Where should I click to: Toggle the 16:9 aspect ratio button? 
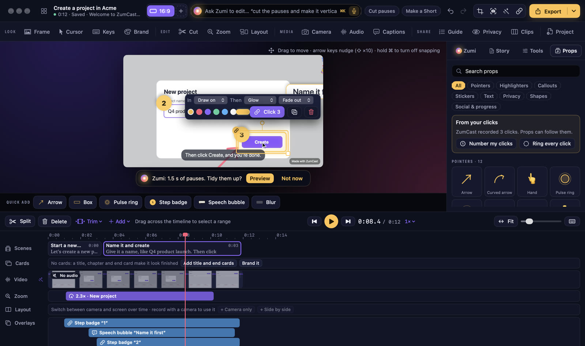pos(161,11)
